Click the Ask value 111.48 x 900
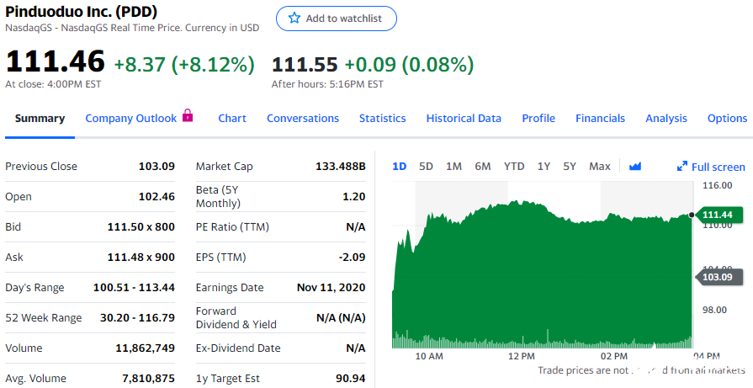Image resolution: width=753 pixels, height=388 pixels. [x=141, y=257]
